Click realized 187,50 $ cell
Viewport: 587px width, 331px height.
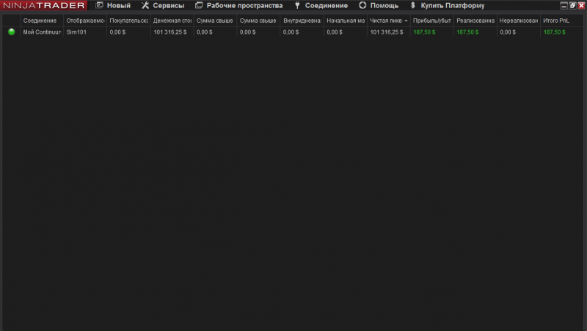tap(475, 32)
